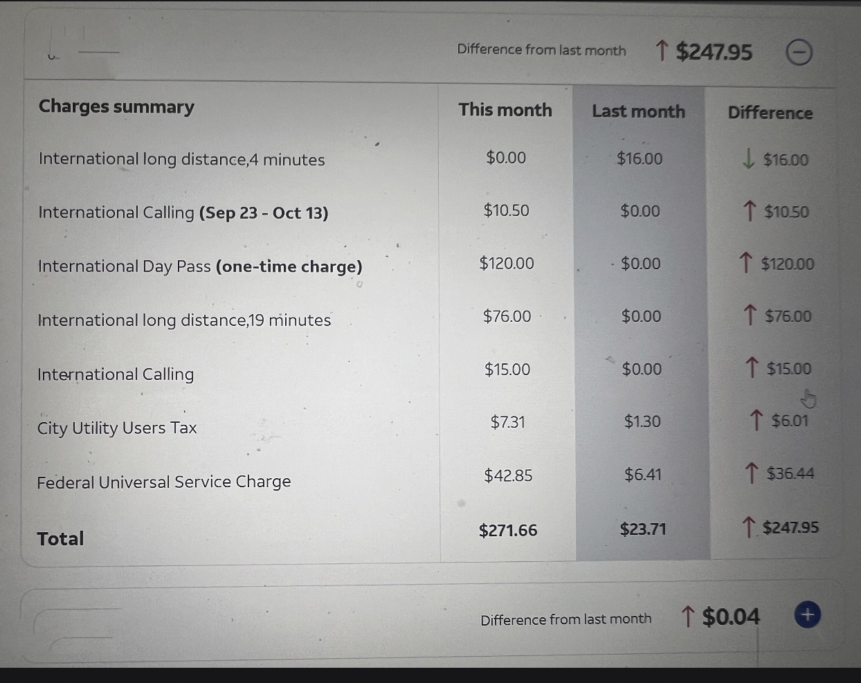Click the $271.66 total for this month
The height and width of the screenshot is (683, 861).
pos(508,530)
